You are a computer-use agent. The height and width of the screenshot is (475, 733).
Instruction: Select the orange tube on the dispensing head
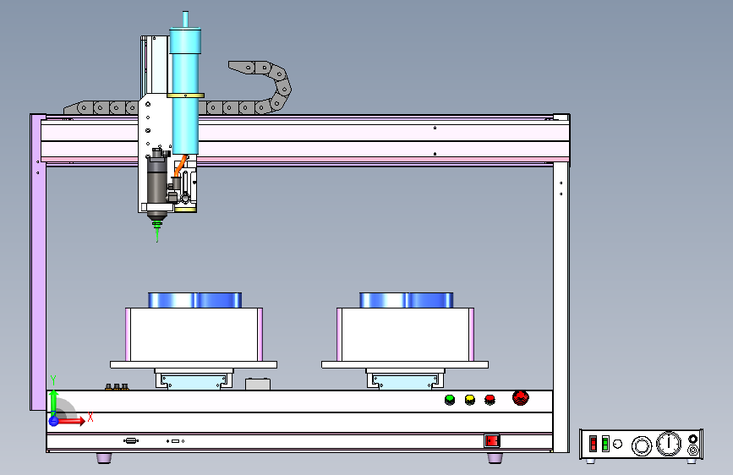click(x=180, y=166)
